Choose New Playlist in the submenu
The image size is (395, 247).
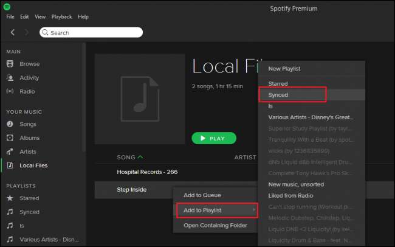(x=284, y=69)
